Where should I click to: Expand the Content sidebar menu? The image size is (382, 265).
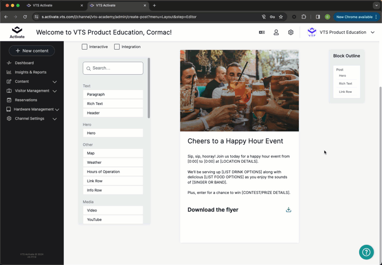[x=55, y=82]
